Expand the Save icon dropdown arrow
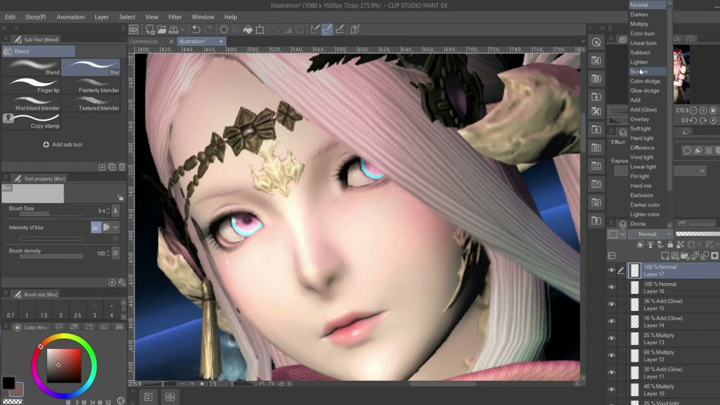The height and width of the screenshot is (405, 720). click(x=182, y=29)
